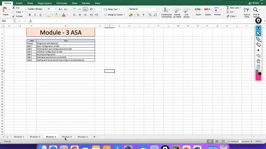Toggle Wrap Text
The width and height of the screenshot is (266, 149).
click(x=111, y=9)
